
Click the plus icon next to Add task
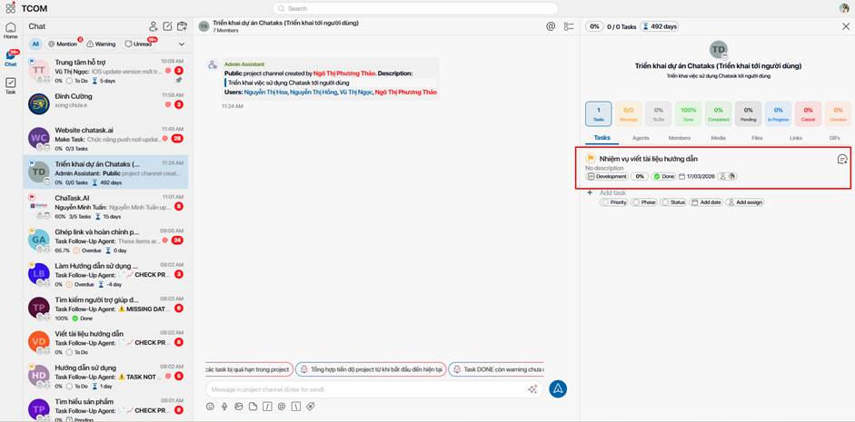tap(590, 192)
